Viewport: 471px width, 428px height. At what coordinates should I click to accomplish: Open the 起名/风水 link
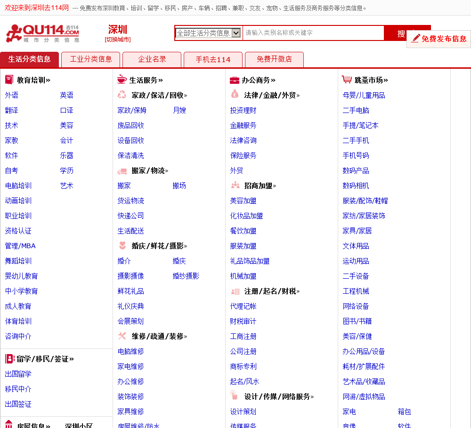[244, 381]
